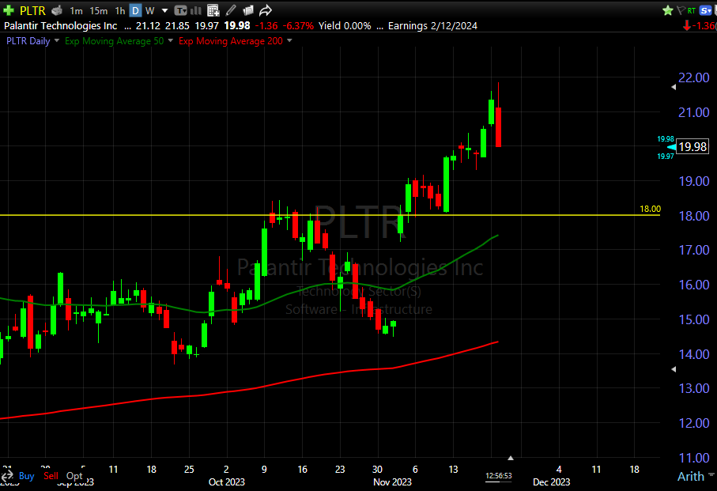The image size is (717, 491).
Task: Select the D daily timeframe
Action: tap(135, 10)
